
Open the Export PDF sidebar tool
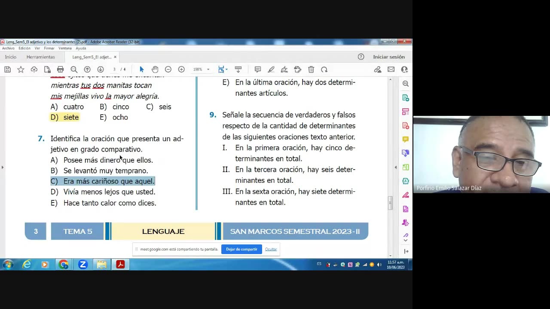point(406,98)
